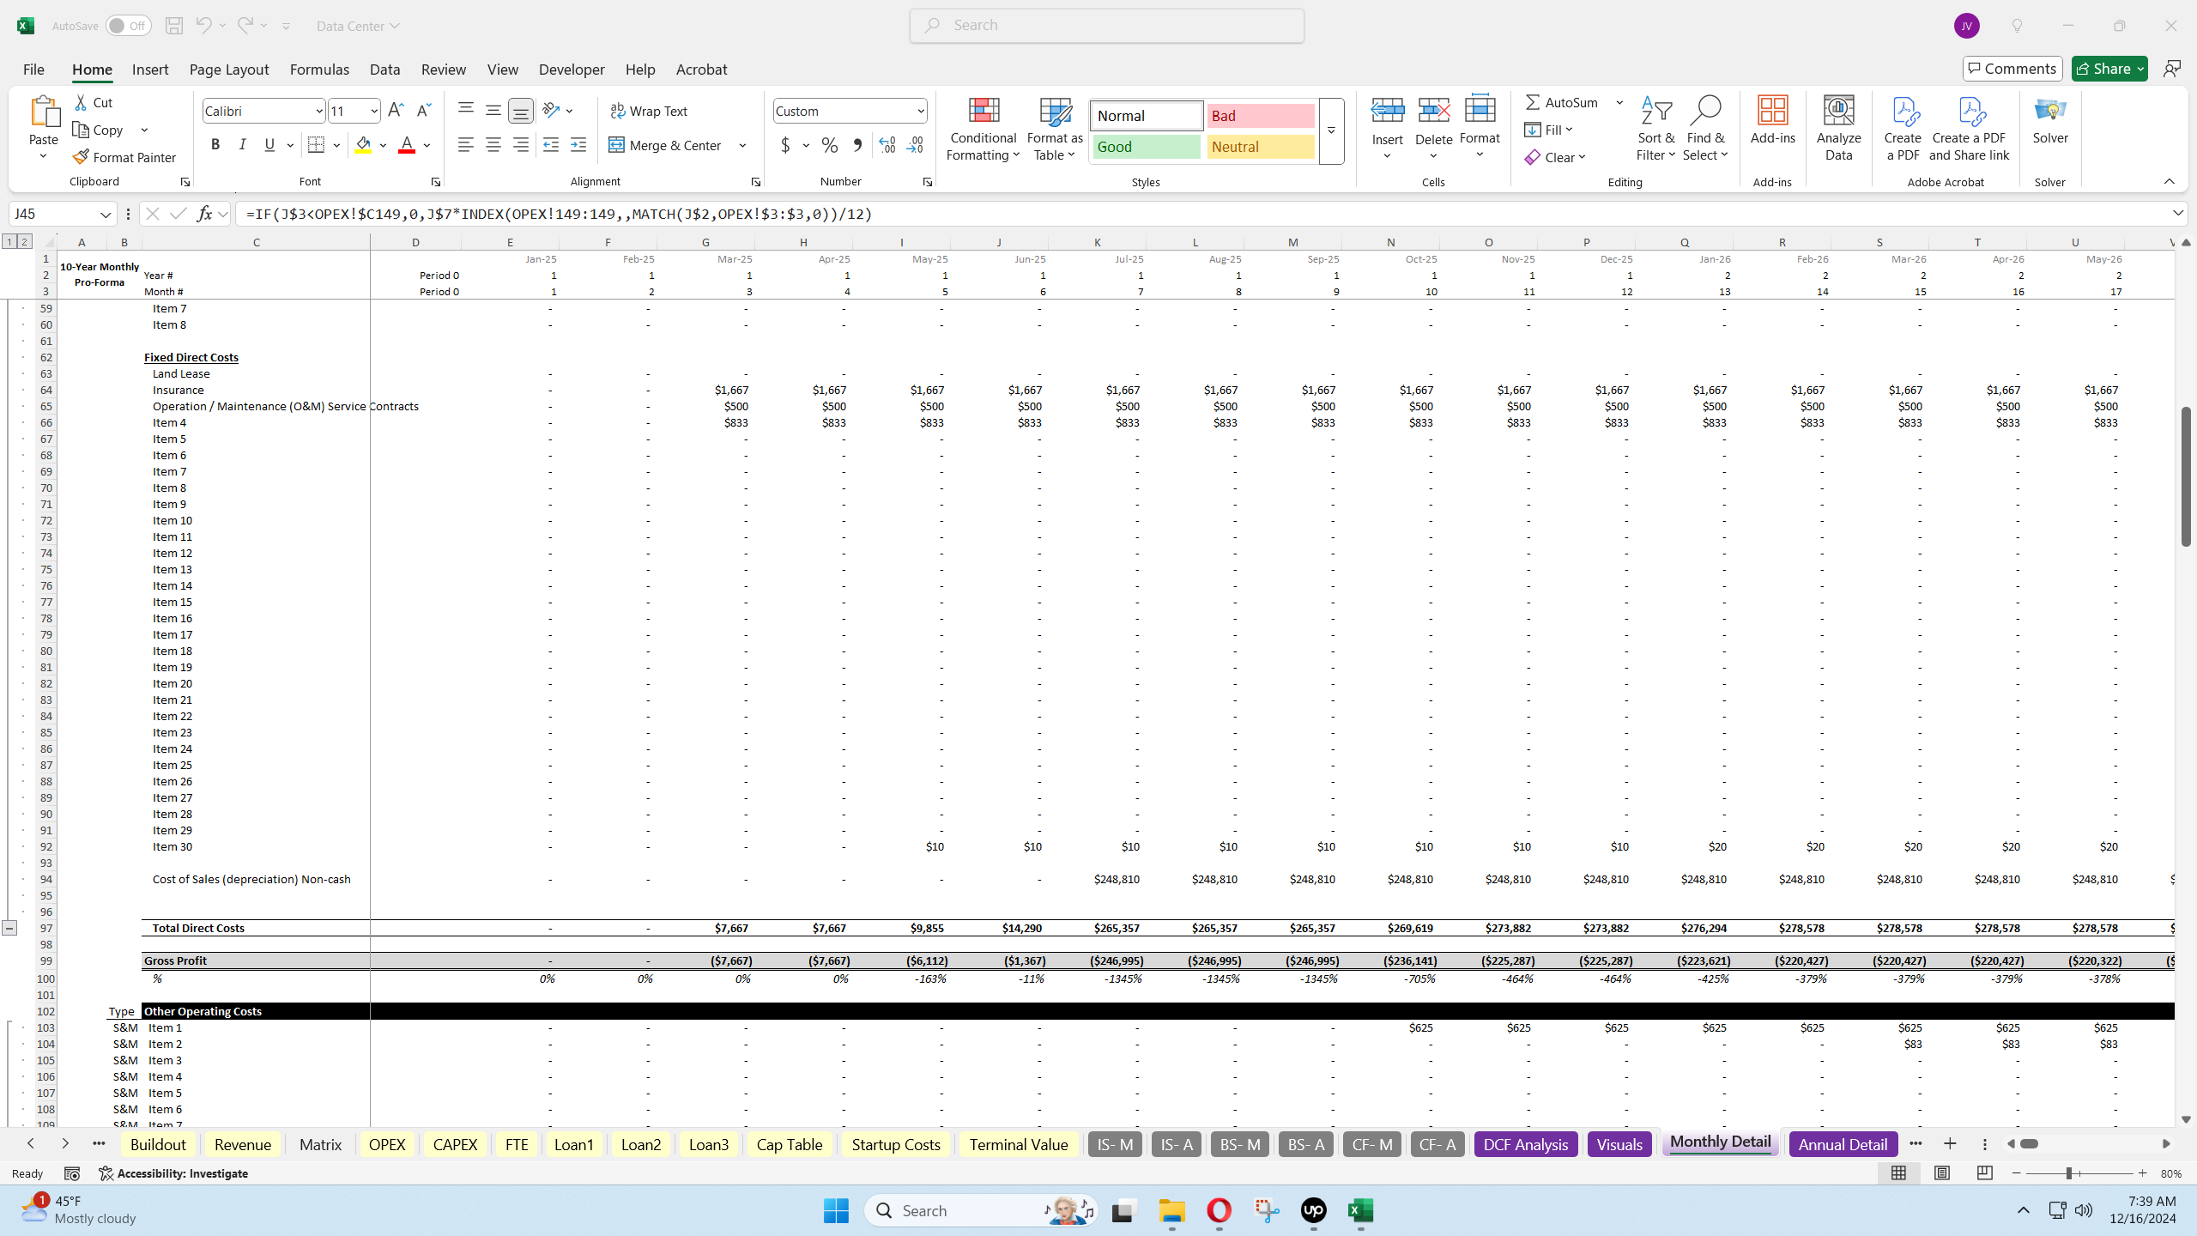Apply the yellow fill color bucket

363,145
